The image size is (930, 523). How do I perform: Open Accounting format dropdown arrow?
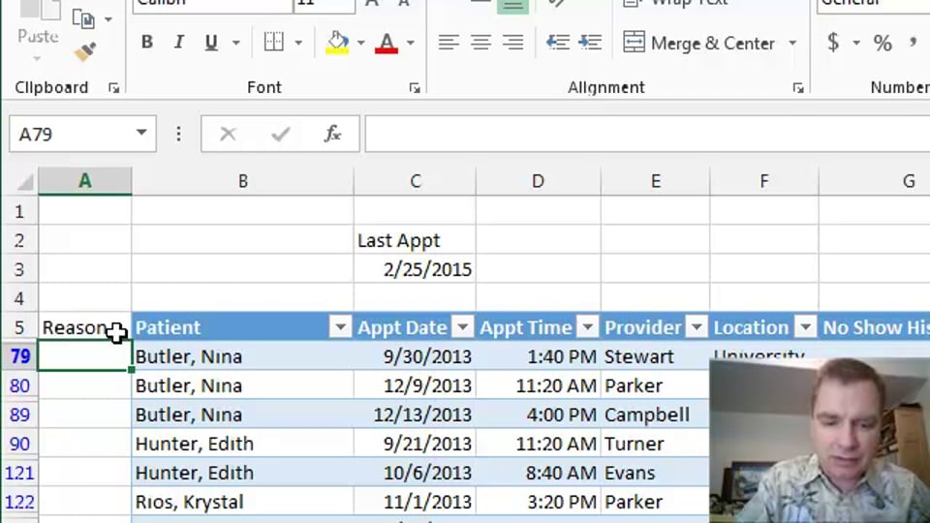[x=856, y=43]
